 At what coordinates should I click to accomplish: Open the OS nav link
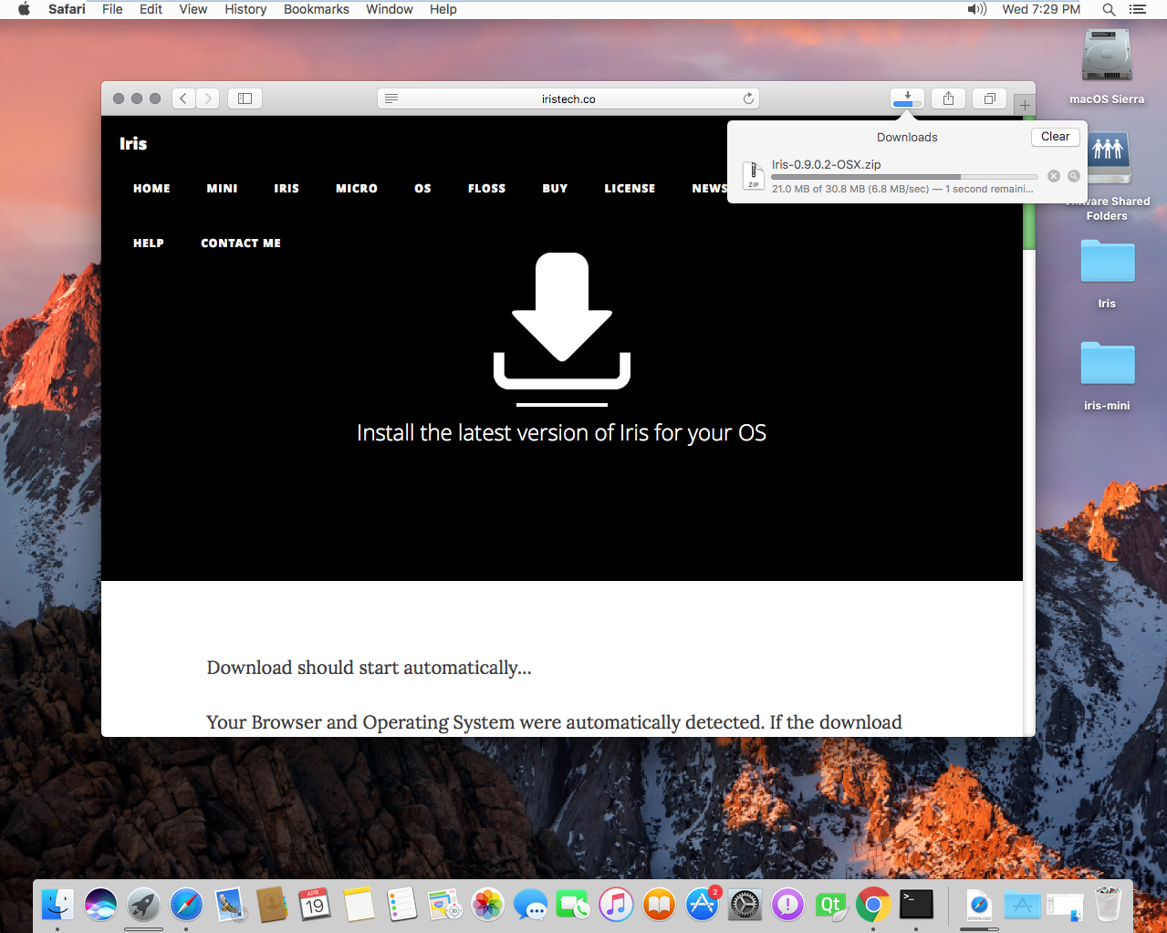coord(422,189)
